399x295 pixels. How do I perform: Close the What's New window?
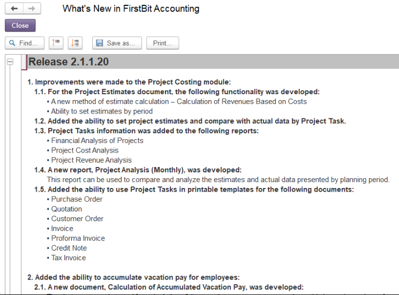(x=20, y=26)
